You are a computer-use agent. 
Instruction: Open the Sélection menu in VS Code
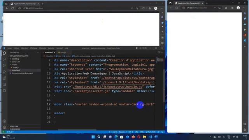(x=24, y=48)
